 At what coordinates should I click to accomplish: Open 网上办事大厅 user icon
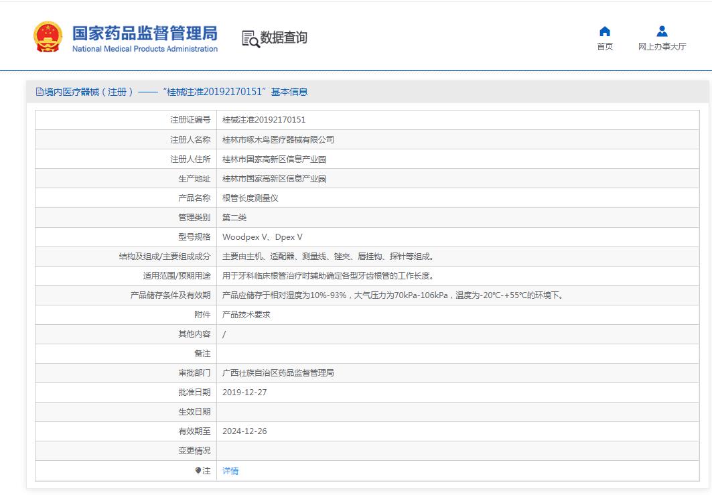(662, 31)
